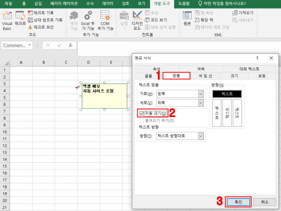Click 데이터 새로 고침 refresh
Image resolution: width=281 pixels, height=211 pixels.
[x=212, y=27]
